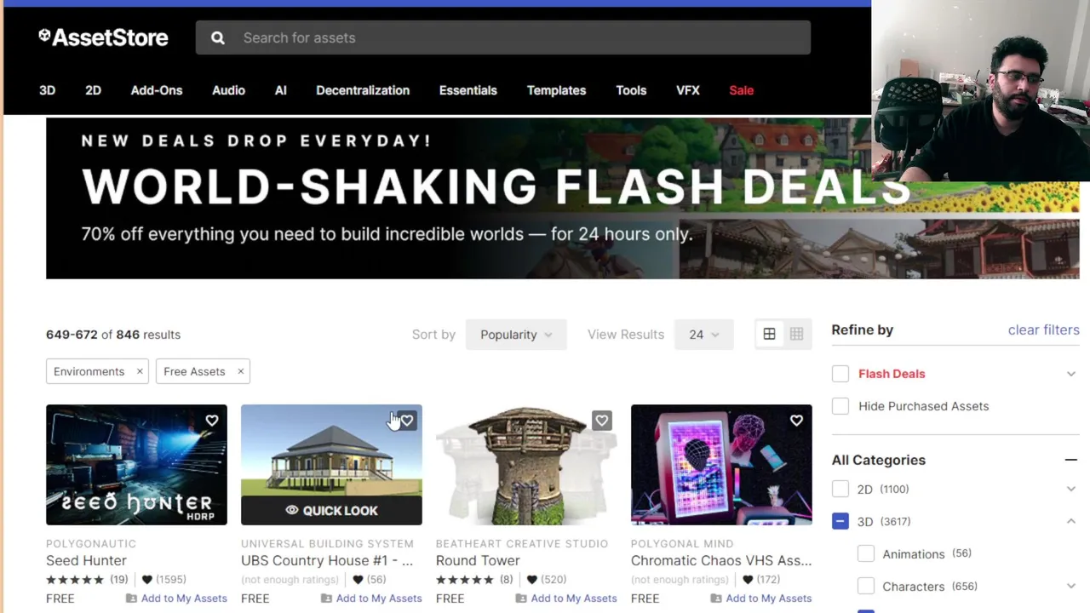Screen dimensions: 1090x613
Task: Open the Round Tower title link
Action: [478, 561]
